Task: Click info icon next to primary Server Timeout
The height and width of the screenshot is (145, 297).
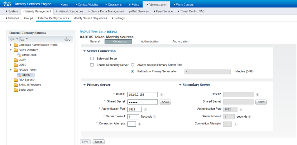Action: point(154,117)
